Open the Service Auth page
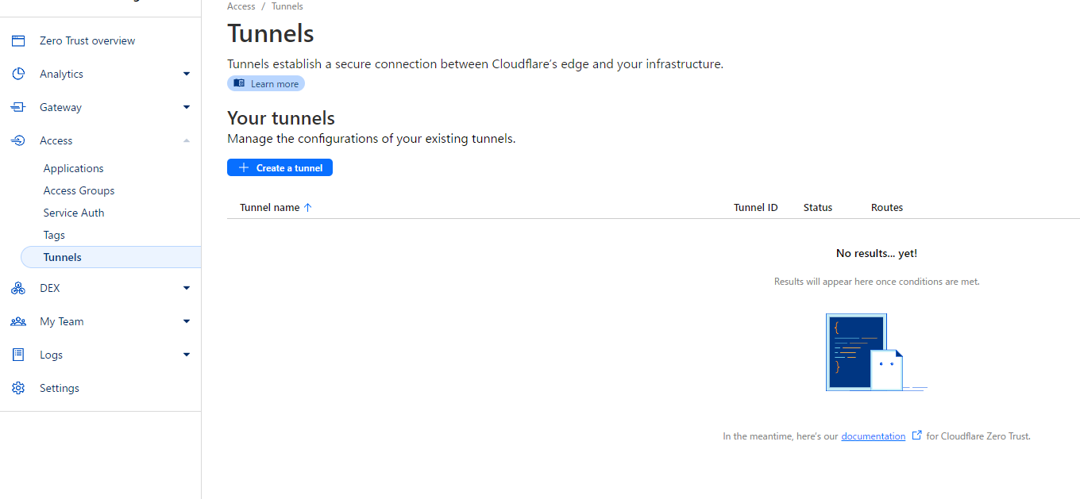 pyautogui.click(x=74, y=213)
